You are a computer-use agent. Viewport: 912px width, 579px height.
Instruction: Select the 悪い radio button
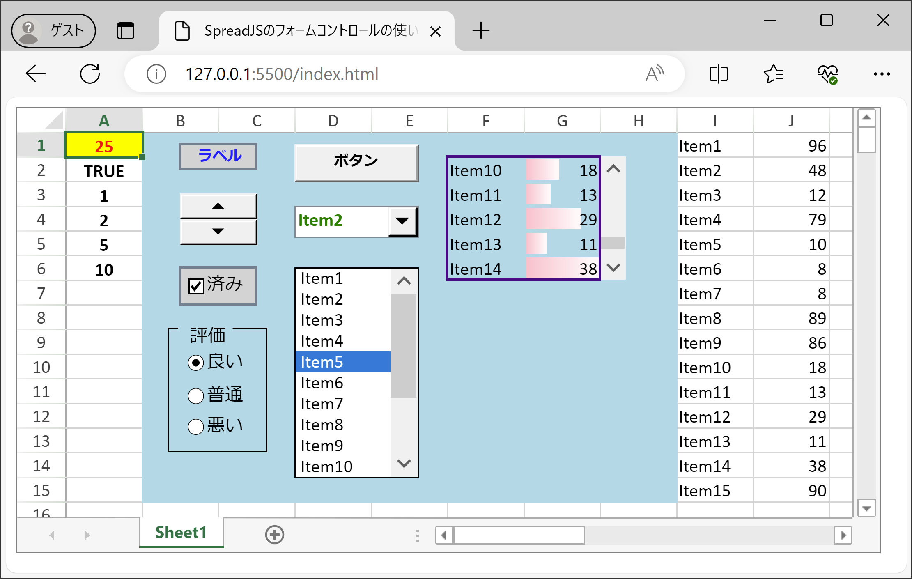pyautogui.click(x=196, y=426)
